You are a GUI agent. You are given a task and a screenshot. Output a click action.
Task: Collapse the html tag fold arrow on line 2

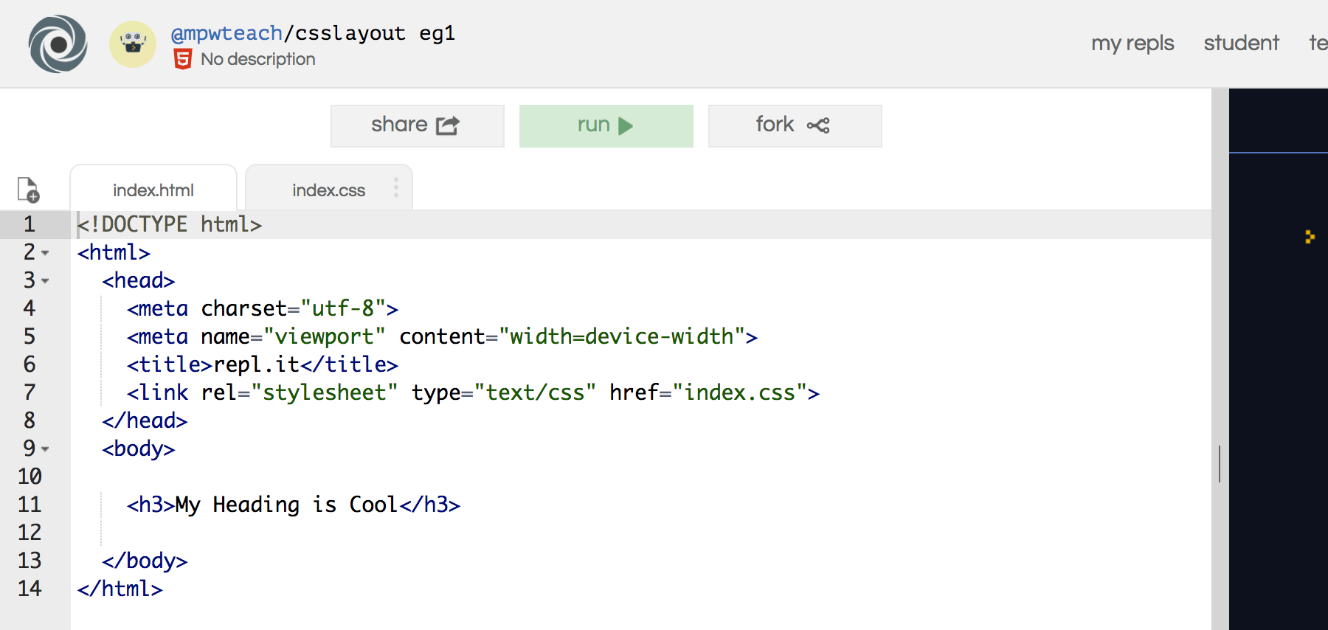(x=45, y=253)
